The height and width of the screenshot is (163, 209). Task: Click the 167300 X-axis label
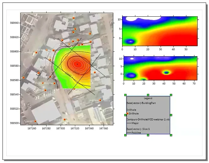[x=61, y=128]
